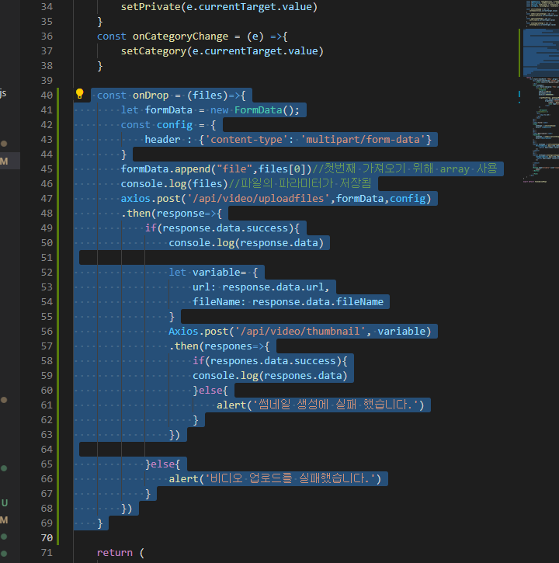Click 'if(respones.data.success){' on line 58
This screenshot has width=559, height=563.
coord(269,361)
